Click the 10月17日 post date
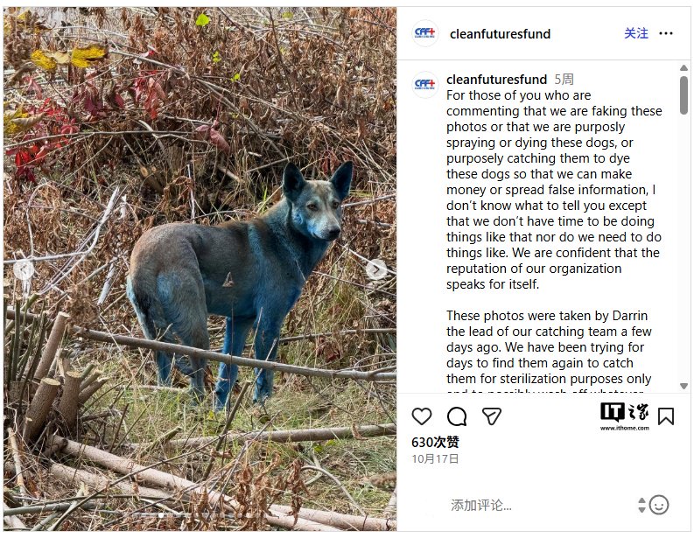694x538 pixels. click(435, 458)
